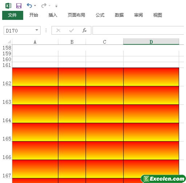This screenshot has width=186, height=183.
Task: Open Insert Function with fx icon
Action: pyautogui.click(x=84, y=30)
